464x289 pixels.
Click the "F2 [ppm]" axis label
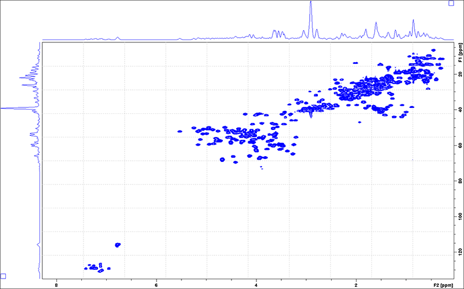pos(443,286)
